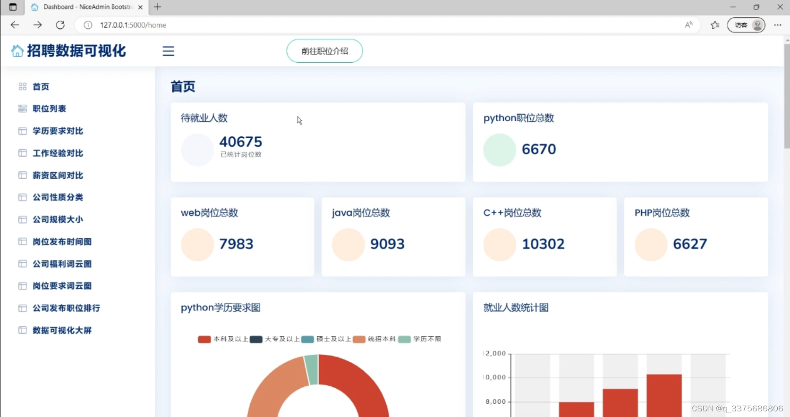Toggle 学历不限 legend swatch

click(x=404, y=339)
